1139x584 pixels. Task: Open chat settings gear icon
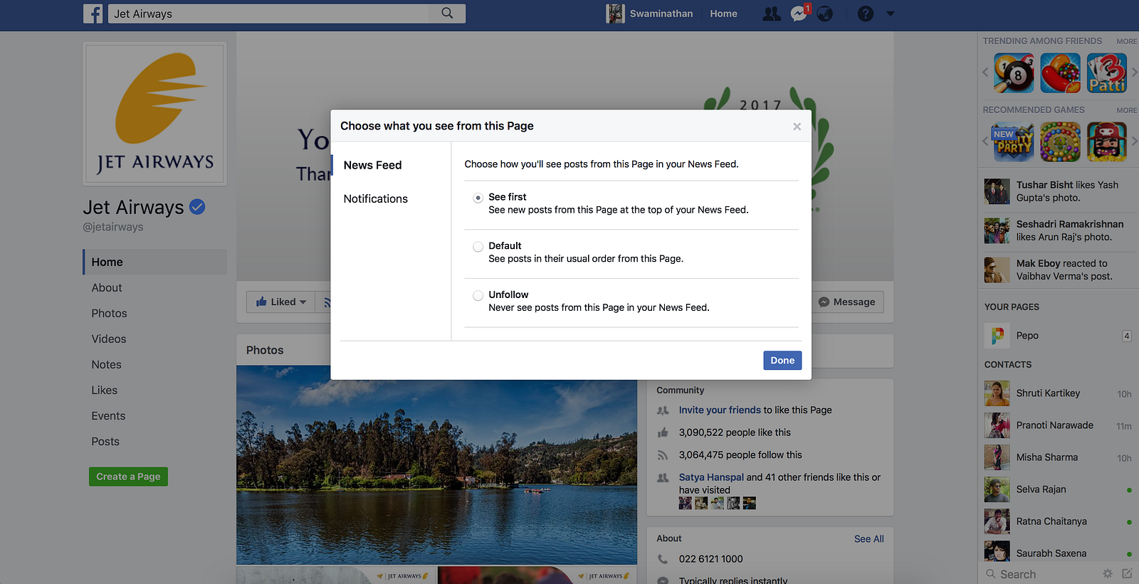pos(1108,573)
